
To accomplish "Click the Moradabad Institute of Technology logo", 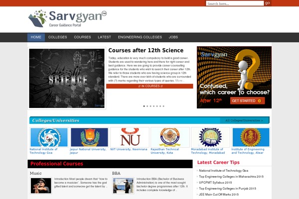I will click(210, 137).
